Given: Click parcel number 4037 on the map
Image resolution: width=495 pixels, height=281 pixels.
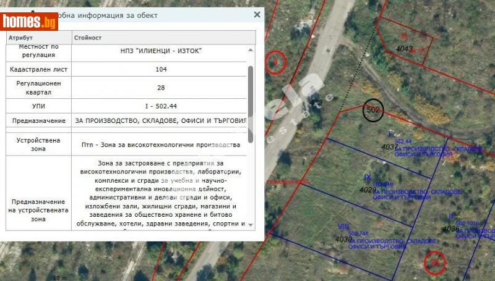Looking at the screenshot, I should pos(389,147).
